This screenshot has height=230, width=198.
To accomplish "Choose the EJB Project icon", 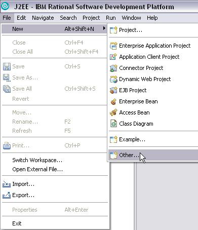I will [113, 90].
